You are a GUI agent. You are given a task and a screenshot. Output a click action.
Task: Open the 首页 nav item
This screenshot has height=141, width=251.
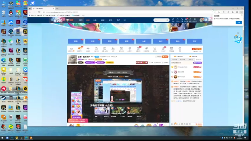tap(81, 20)
